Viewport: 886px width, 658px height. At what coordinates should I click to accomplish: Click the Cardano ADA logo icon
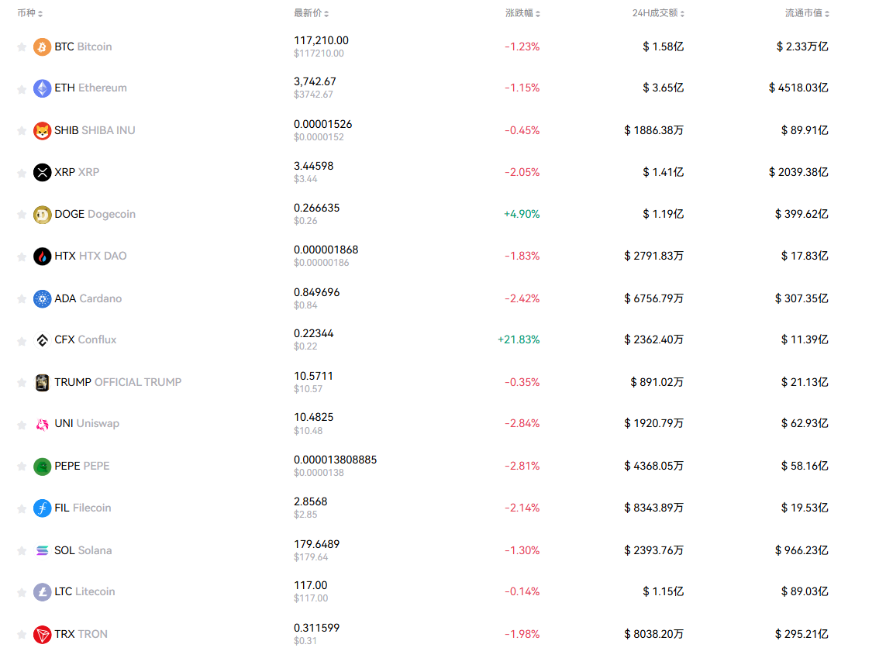pos(42,298)
